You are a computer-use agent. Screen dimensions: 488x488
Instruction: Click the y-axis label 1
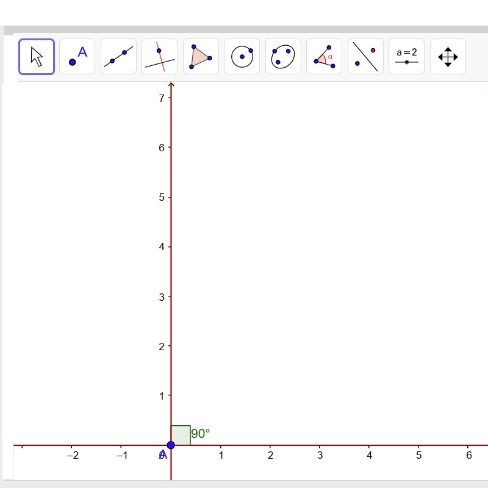click(x=162, y=396)
